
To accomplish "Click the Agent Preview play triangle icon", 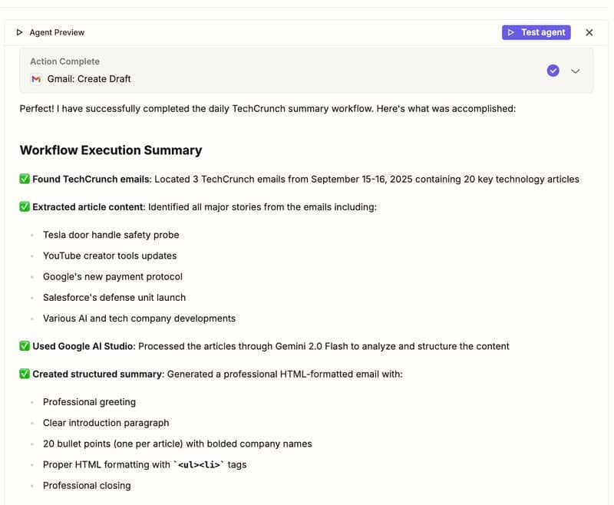I will [x=20, y=32].
